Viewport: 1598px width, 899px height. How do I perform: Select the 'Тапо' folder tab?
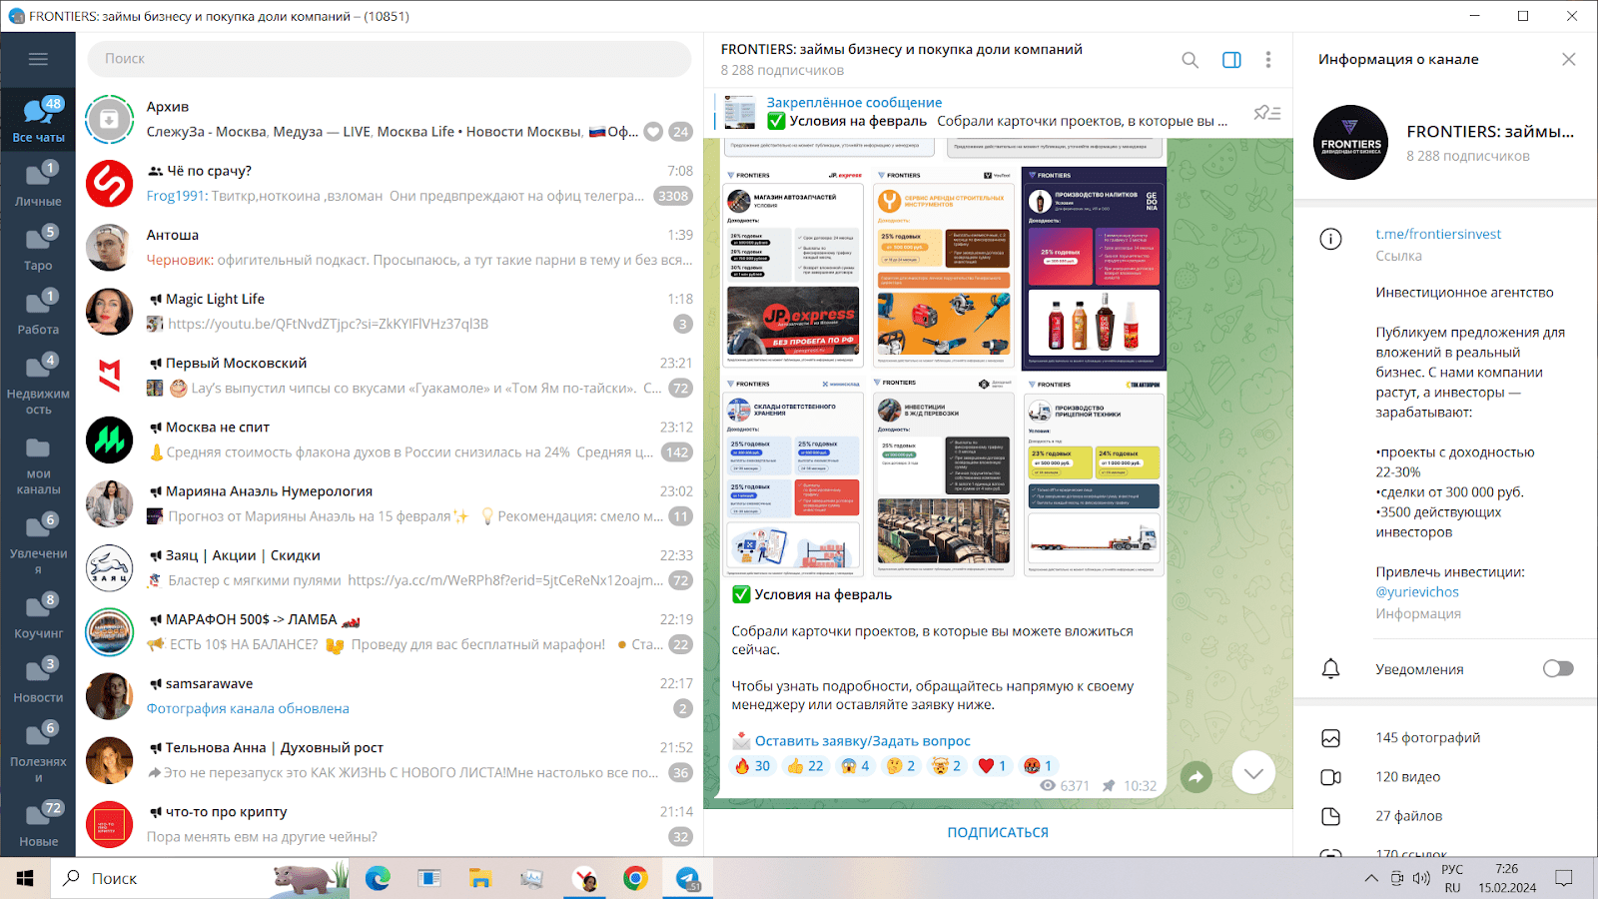[38, 249]
